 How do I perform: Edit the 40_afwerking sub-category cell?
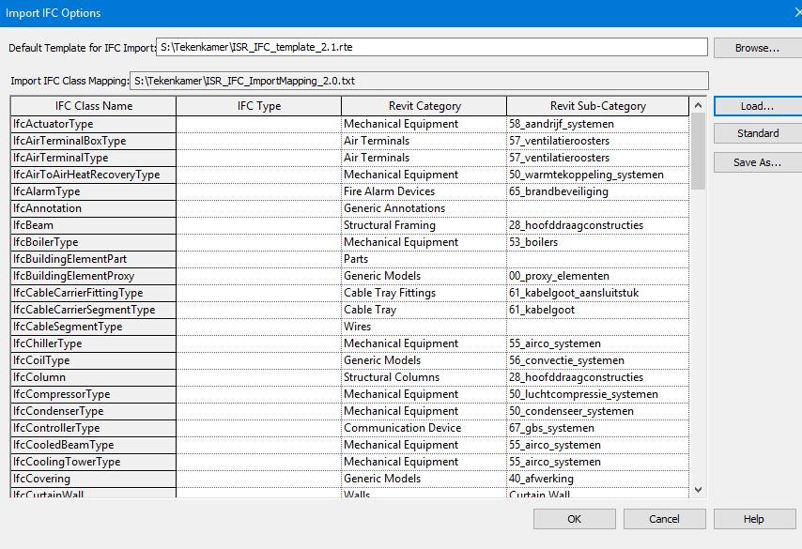tap(597, 478)
